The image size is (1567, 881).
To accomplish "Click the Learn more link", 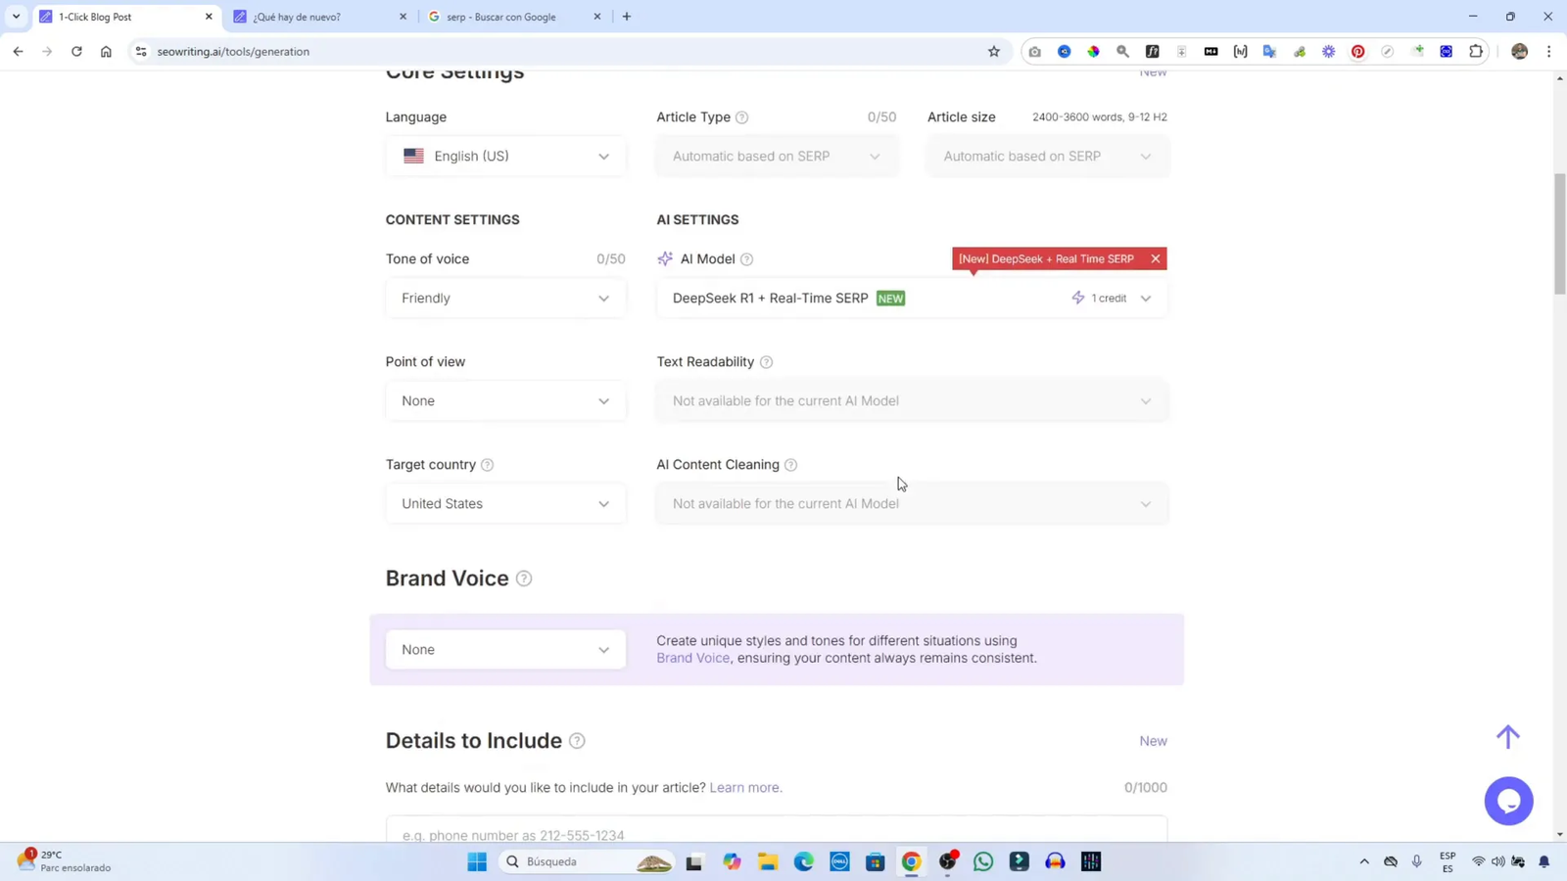I will [745, 787].
